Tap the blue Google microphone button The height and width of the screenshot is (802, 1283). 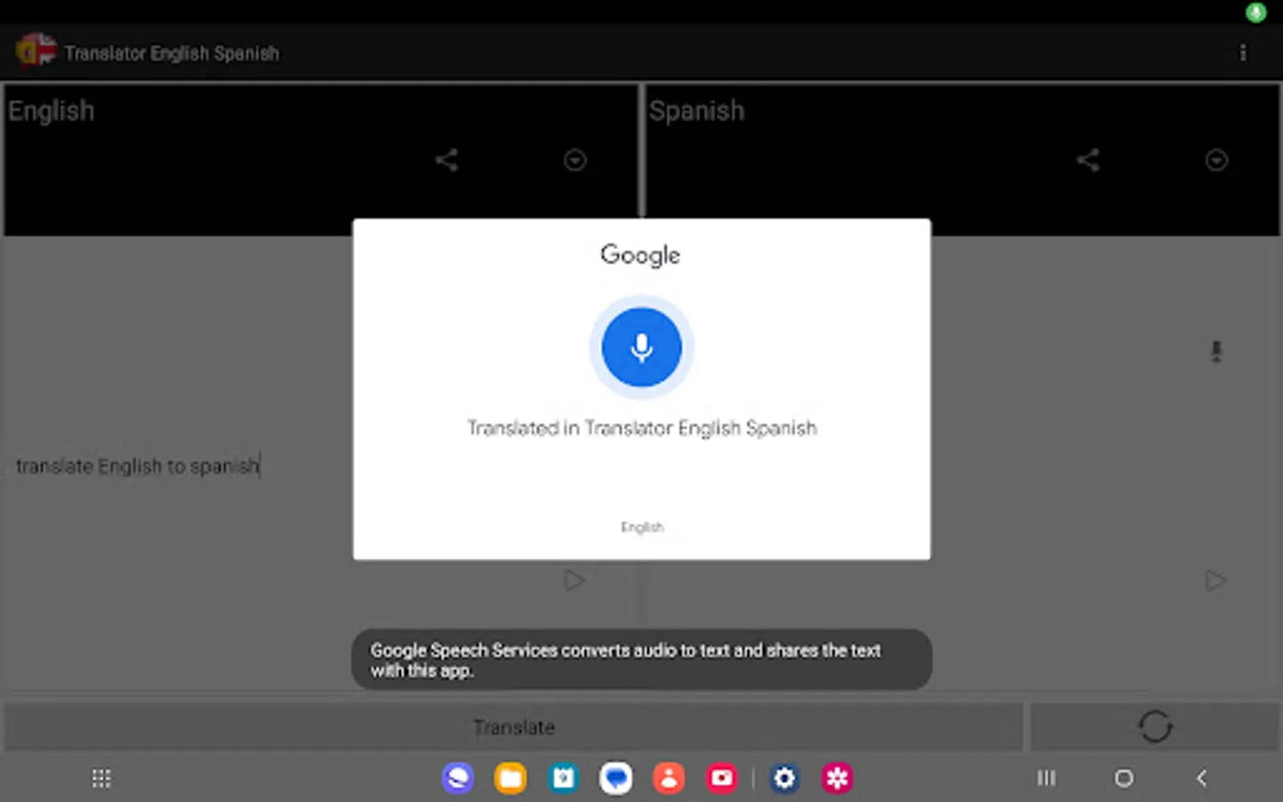click(x=641, y=347)
